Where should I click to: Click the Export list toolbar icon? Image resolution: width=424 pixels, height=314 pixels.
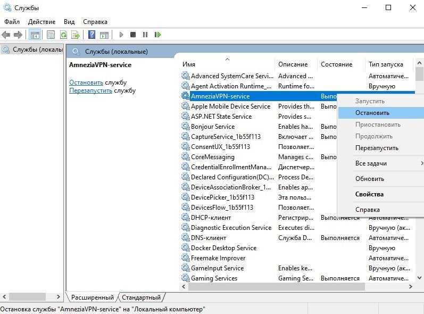pyautogui.click(x=76, y=35)
